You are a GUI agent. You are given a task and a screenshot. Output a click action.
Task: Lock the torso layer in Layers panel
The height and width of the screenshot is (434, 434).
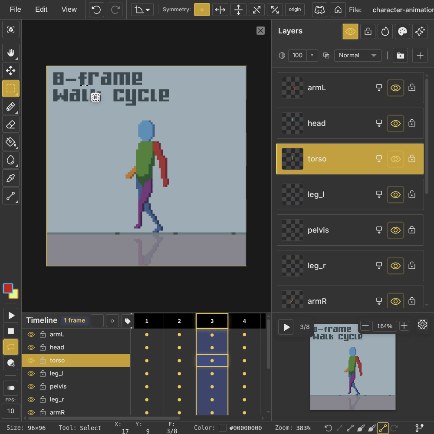click(x=412, y=159)
